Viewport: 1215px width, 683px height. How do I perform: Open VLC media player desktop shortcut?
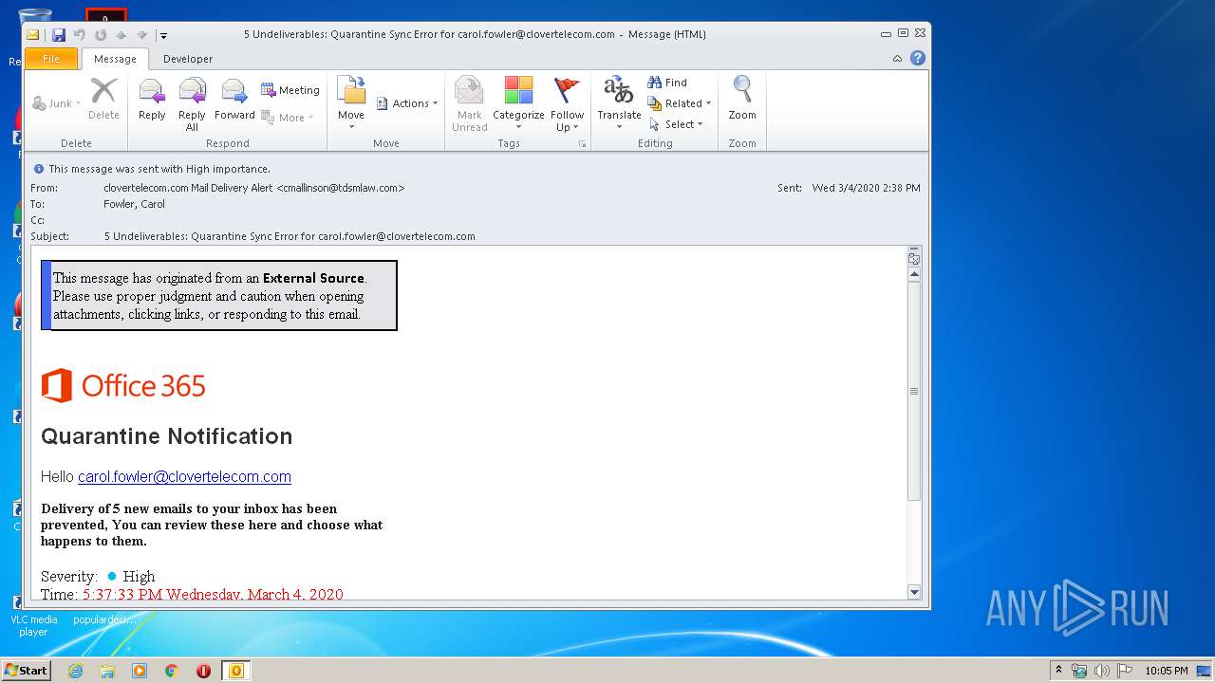pyautogui.click(x=33, y=615)
